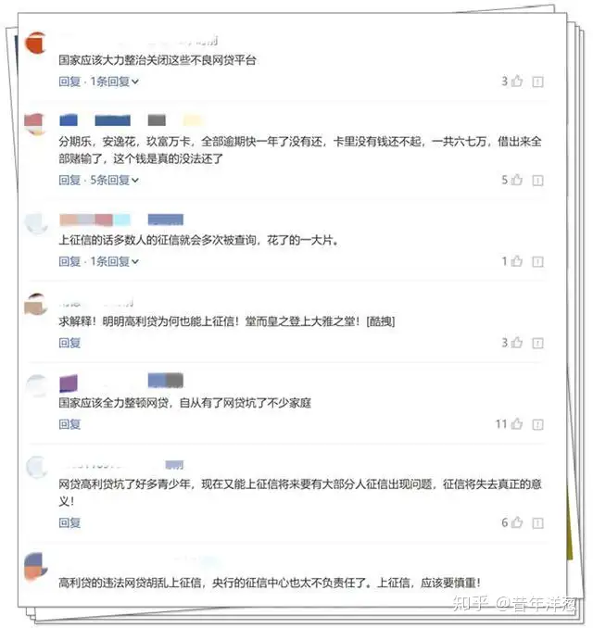Report the 分期乐 comment via flag icon
Image resolution: width=593 pixels, height=628 pixels.
click(537, 181)
